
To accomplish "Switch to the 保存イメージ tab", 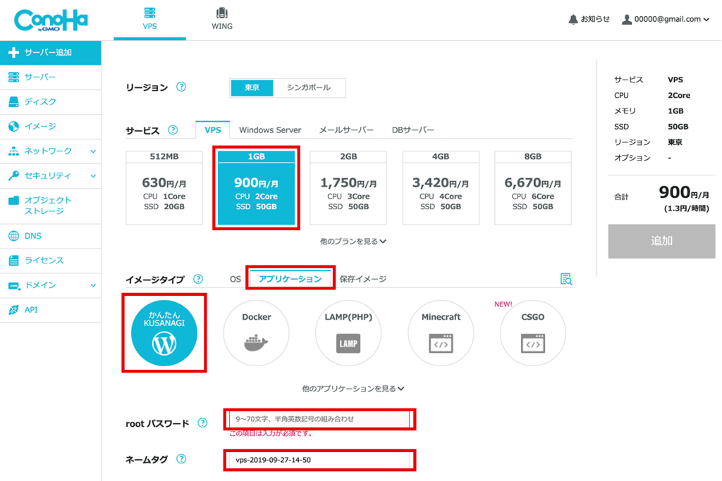I will 363,279.
